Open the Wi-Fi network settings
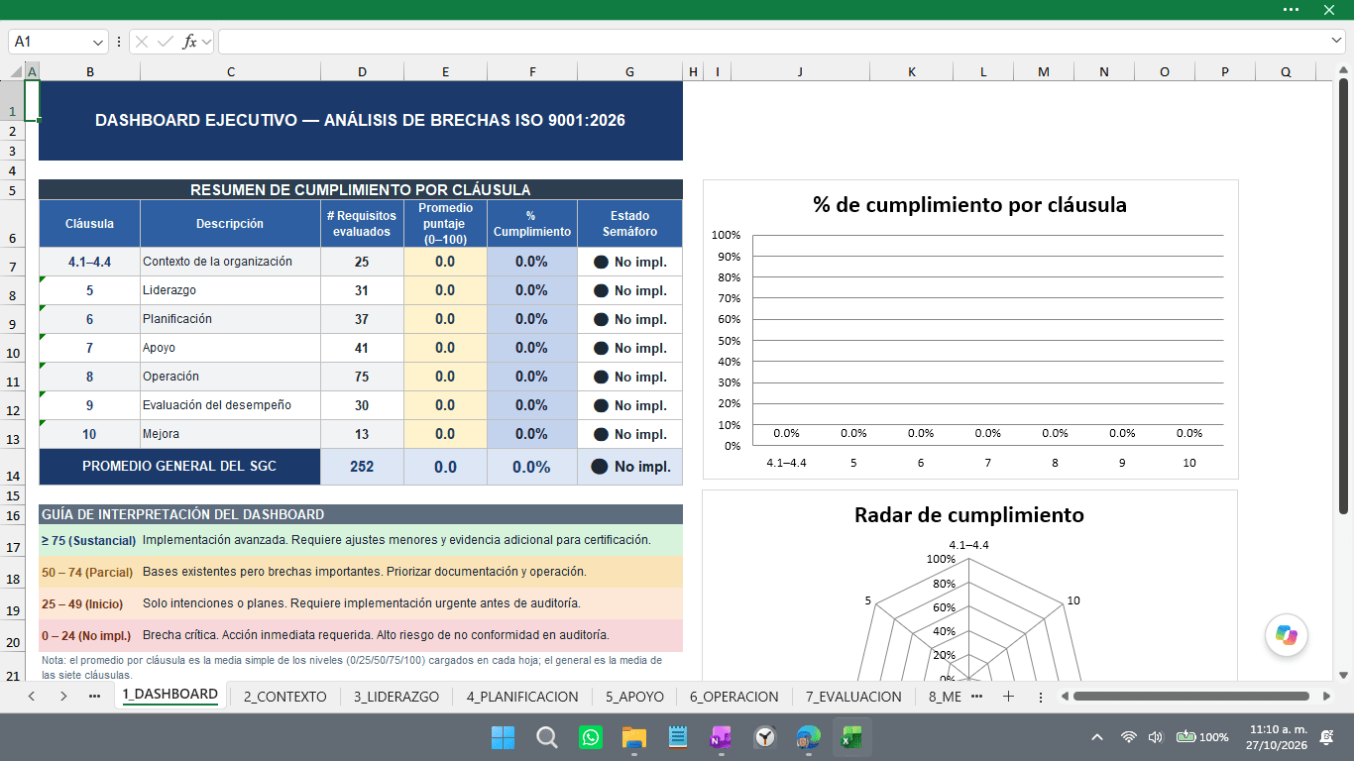Viewport: 1354px width, 761px height. click(1128, 737)
